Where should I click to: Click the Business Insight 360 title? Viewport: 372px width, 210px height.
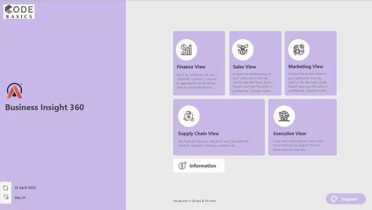(x=45, y=107)
